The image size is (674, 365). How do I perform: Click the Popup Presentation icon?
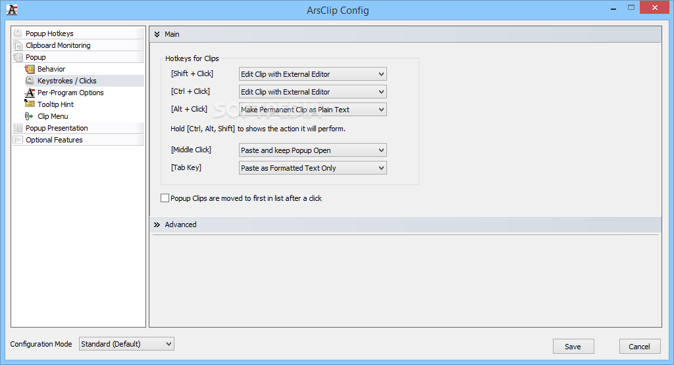click(x=18, y=128)
